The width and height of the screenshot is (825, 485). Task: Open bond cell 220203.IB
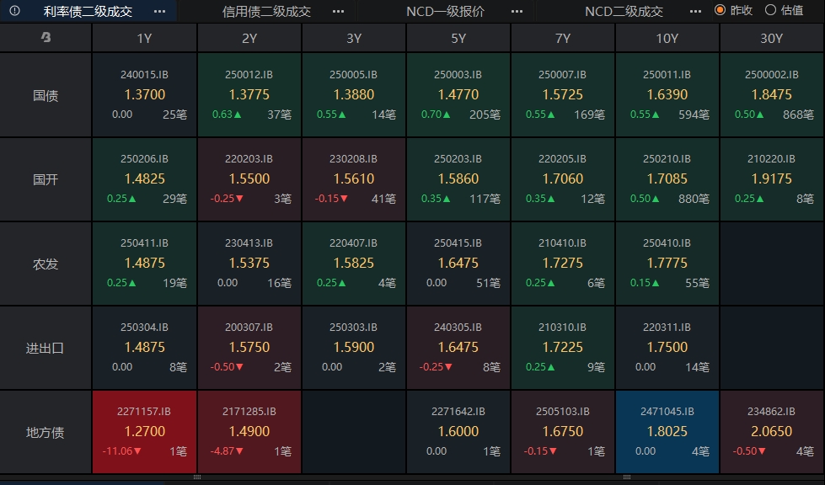[249, 179]
